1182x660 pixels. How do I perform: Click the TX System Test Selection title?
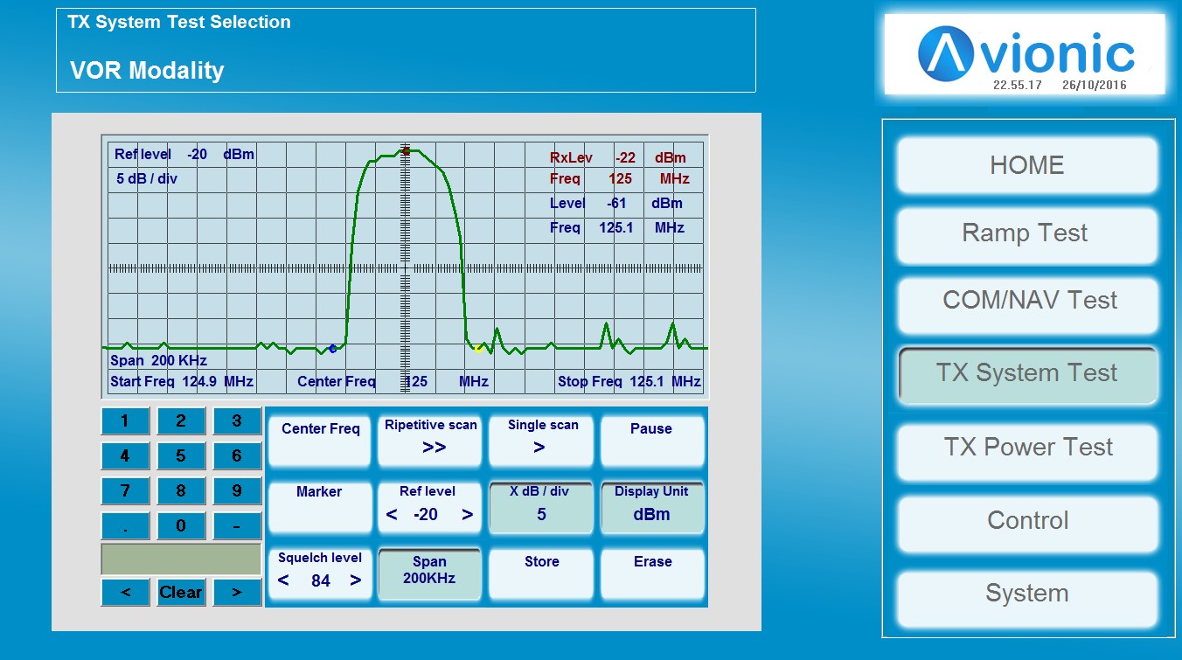coord(179,23)
